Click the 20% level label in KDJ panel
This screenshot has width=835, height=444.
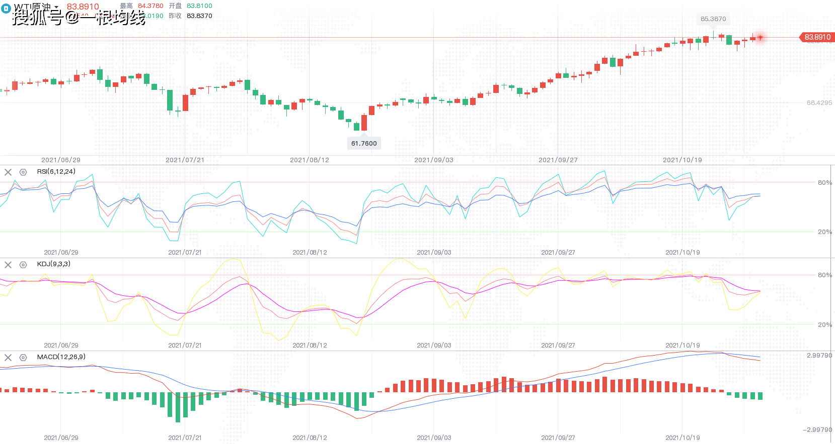click(825, 324)
